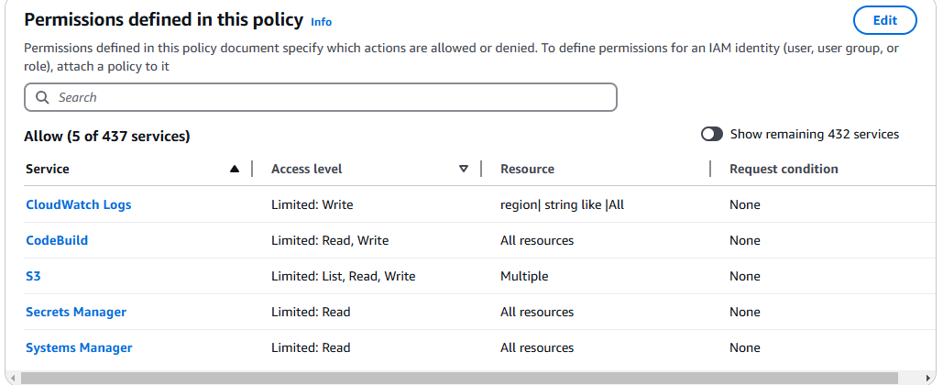Toggle Show remaining 432 services switch
The height and width of the screenshot is (385, 943).
point(712,134)
